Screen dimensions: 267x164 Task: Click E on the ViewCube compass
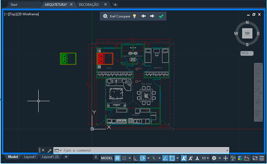click(258, 34)
